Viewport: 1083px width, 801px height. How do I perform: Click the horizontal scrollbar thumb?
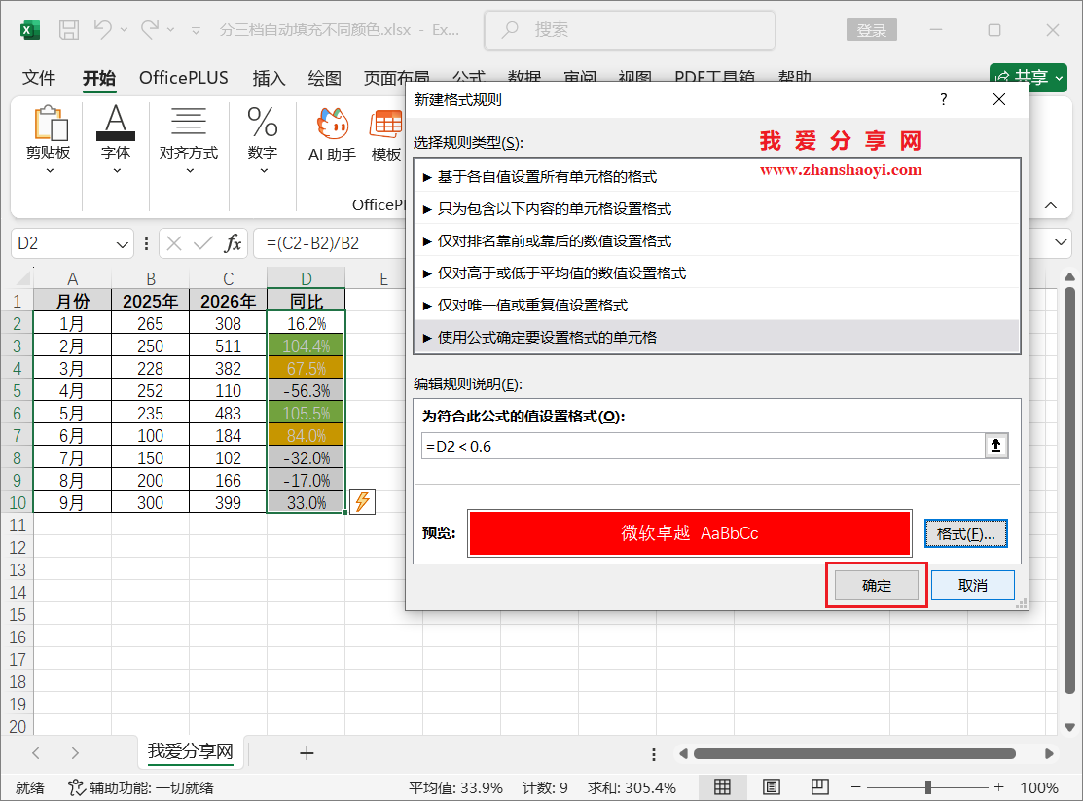click(854, 753)
